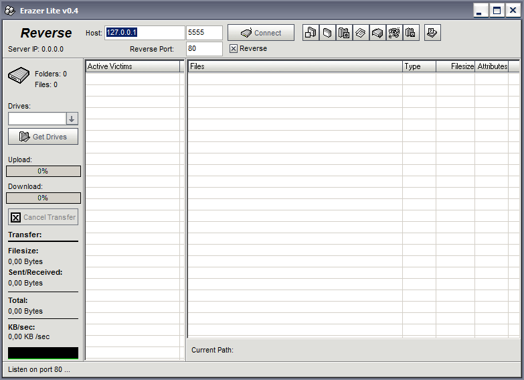This screenshot has width=524, height=380.
Task: Click the tilted document sheet toolbar icon
Action: pyautogui.click(x=361, y=33)
